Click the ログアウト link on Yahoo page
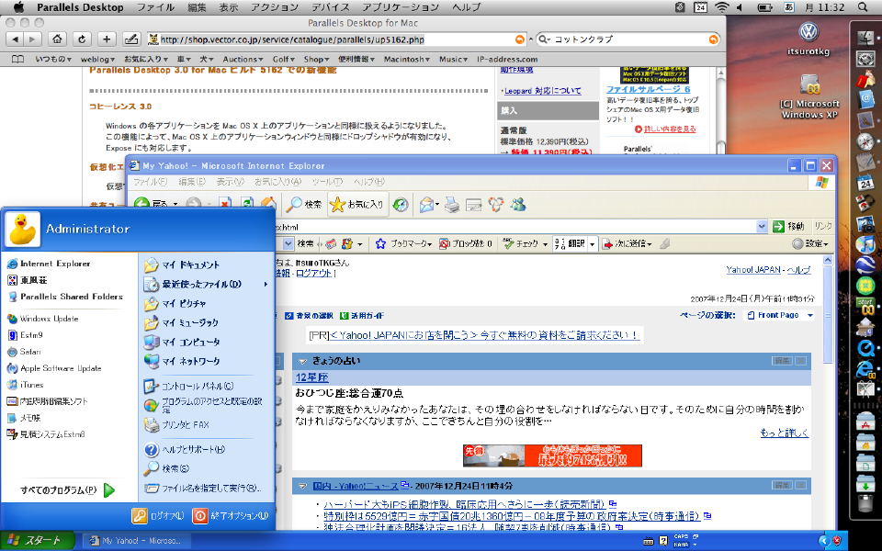This screenshot has height=551, width=882. [x=315, y=274]
